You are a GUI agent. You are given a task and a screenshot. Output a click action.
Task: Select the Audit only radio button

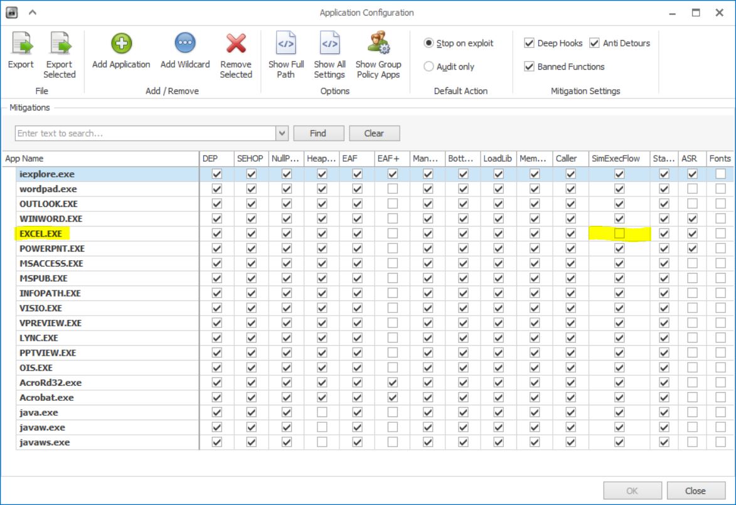(x=429, y=66)
